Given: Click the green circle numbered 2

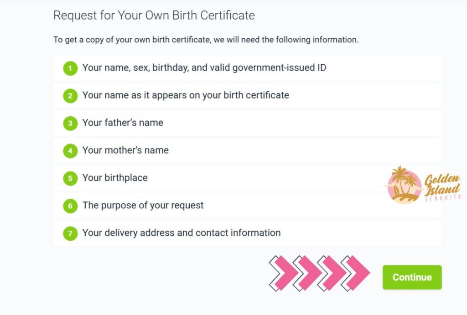Looking at the screenshot, I should (70, 95).
